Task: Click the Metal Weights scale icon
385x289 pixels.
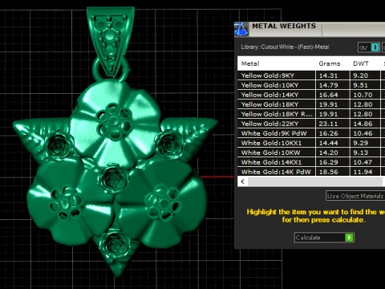Action: click(241, 29)
